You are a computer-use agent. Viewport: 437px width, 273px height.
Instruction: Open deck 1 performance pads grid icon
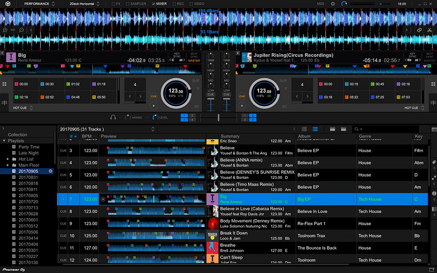point(5,84)
